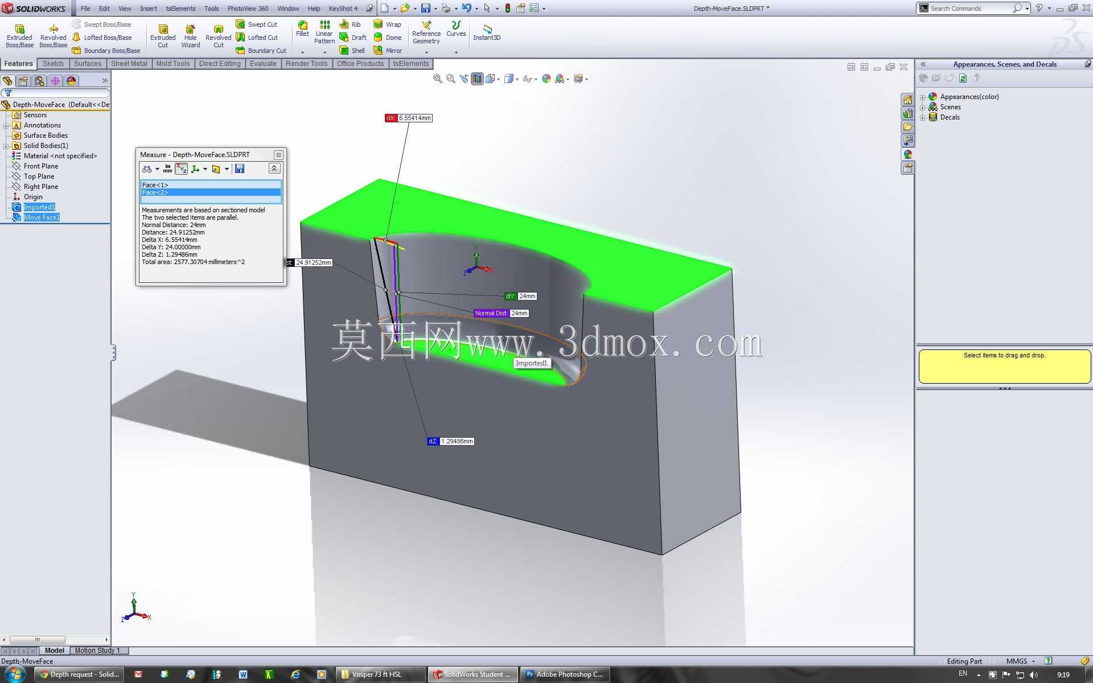Expand the Scenes node
Screen dimensions: 1093x683
tap(923, 107)
